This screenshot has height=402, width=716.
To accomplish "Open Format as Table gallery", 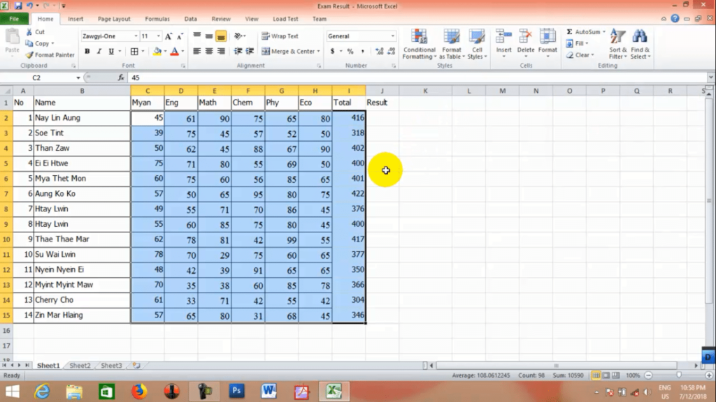I will [x=452, y=44].
